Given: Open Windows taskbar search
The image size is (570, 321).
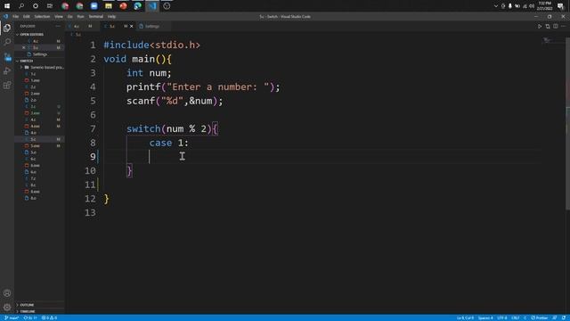Looking at the screenshot, I should click(21, 6).
